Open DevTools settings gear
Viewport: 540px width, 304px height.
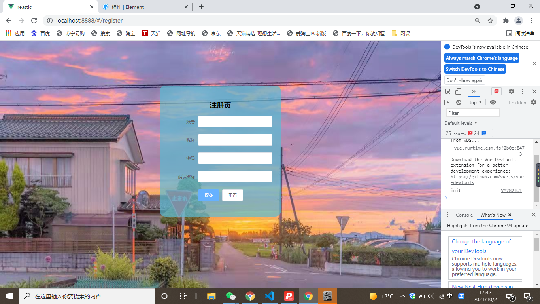pos(512,91)
